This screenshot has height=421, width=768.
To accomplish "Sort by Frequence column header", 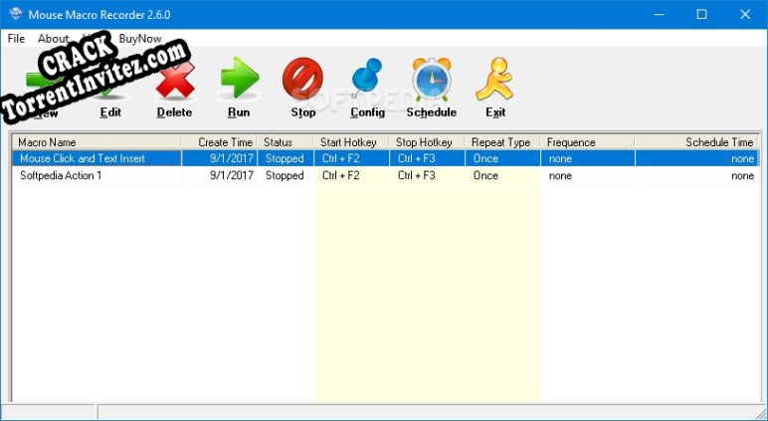I will [587, 142].
